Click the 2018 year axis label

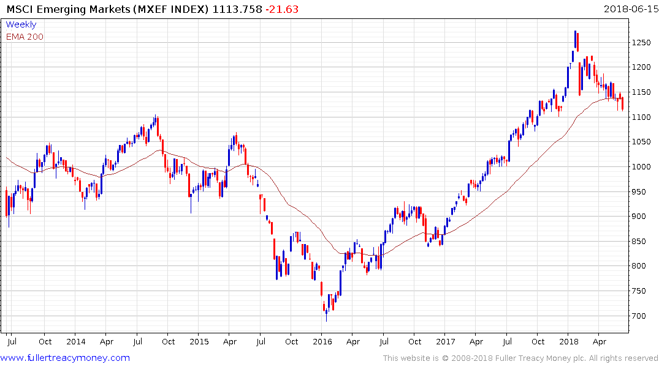point(569,341)
